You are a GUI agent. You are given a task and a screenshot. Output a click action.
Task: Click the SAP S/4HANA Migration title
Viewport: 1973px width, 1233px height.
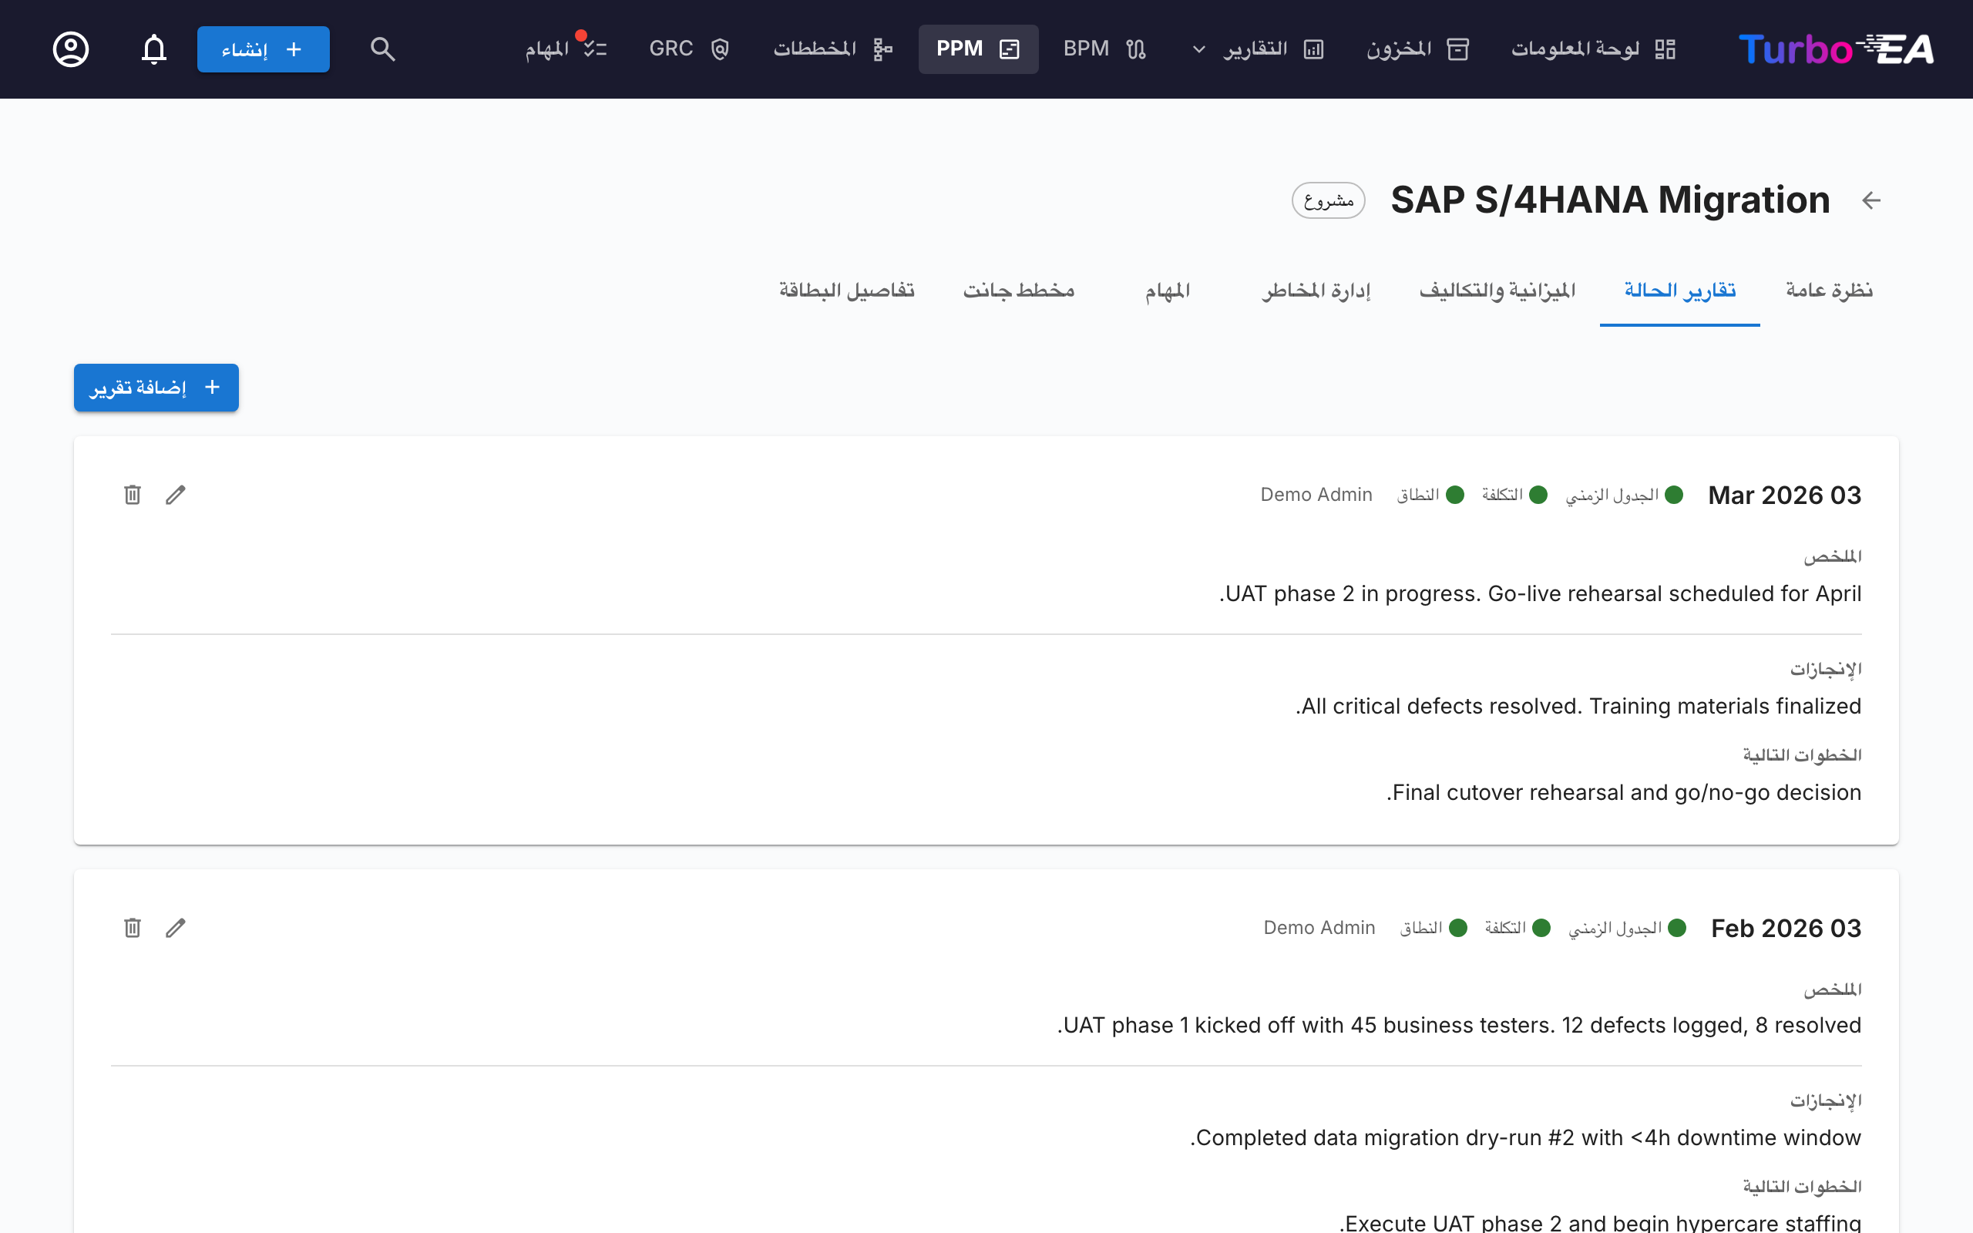click(x=1610, y=200)
